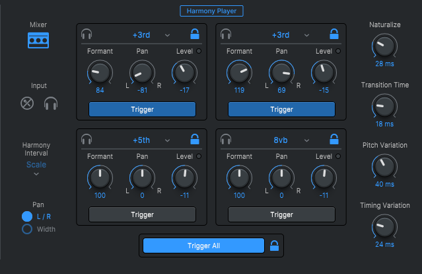Click Formant knob showing 84
Screen dimensions: 422x274
click(x=100, y=72)
